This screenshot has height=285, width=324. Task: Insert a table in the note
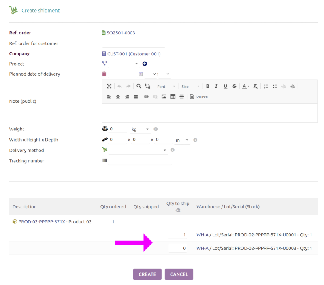pyautogui.click(x=173, y=97)
